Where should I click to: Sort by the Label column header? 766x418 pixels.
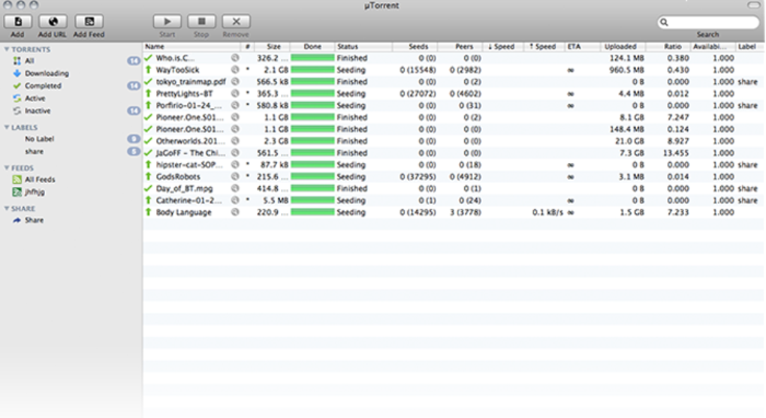click(749, 47)
